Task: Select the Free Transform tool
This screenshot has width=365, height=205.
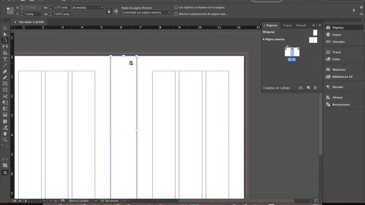Action: 5,102
